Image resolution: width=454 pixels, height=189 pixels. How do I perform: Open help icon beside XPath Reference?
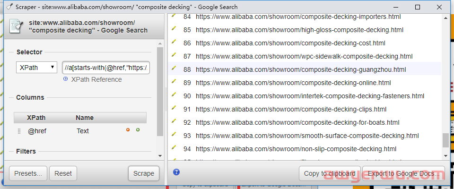point(65,79)
